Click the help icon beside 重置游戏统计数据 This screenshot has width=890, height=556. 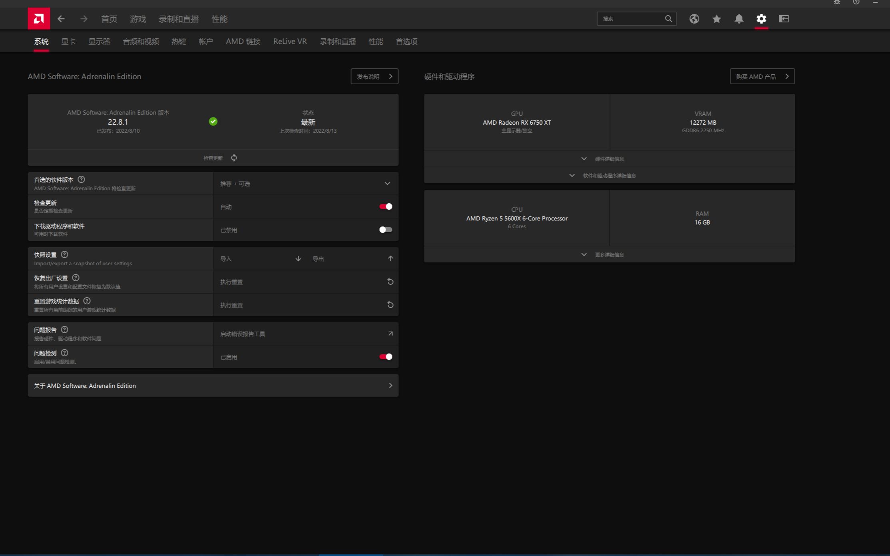(x=87, y=301)
